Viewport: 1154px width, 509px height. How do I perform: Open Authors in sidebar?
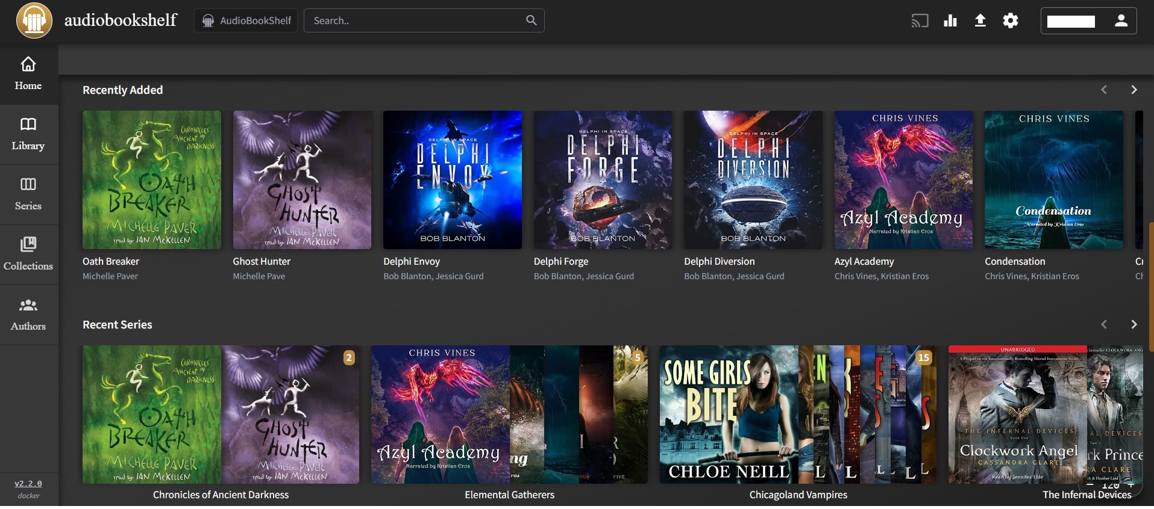[x=28, y=315]
